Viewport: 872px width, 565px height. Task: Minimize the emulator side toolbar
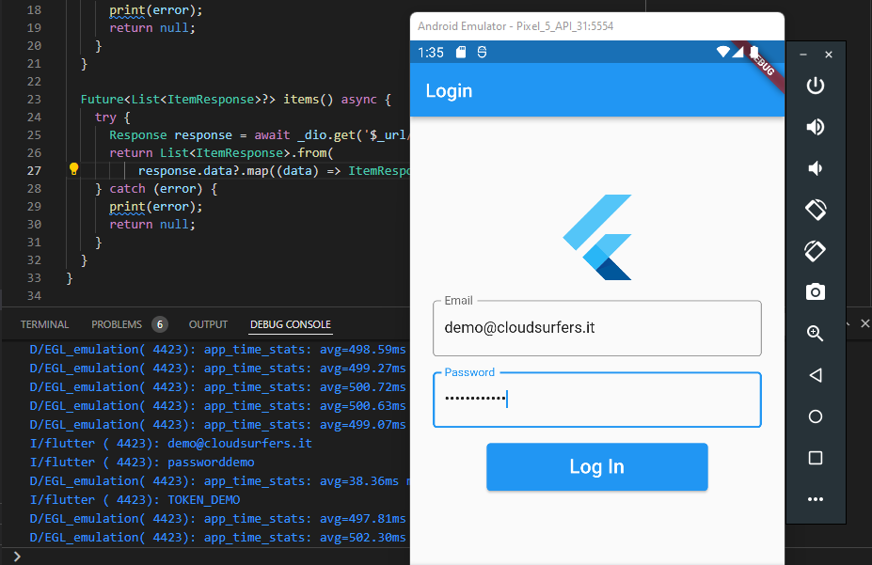803,55
